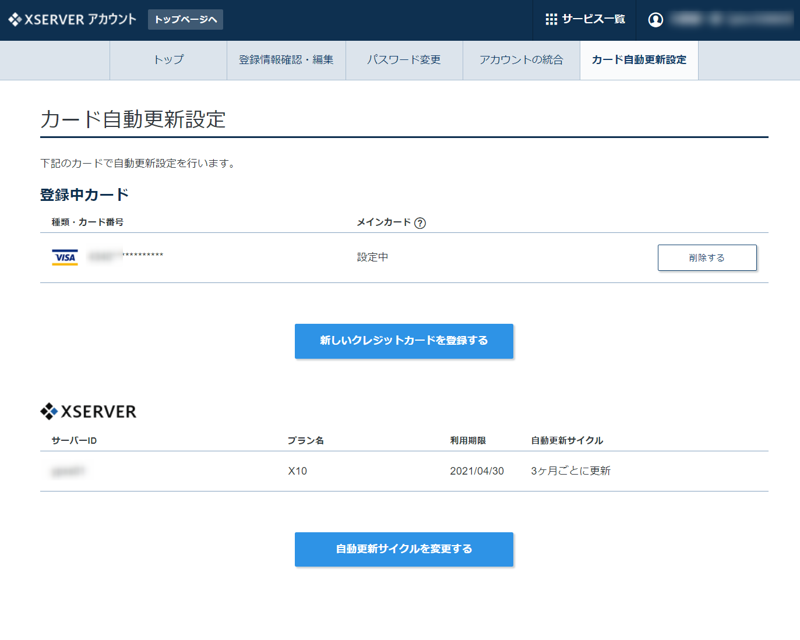The image size is (800, 640).
Task: Open the user account profile icon
Action: (x=655, y=20)
